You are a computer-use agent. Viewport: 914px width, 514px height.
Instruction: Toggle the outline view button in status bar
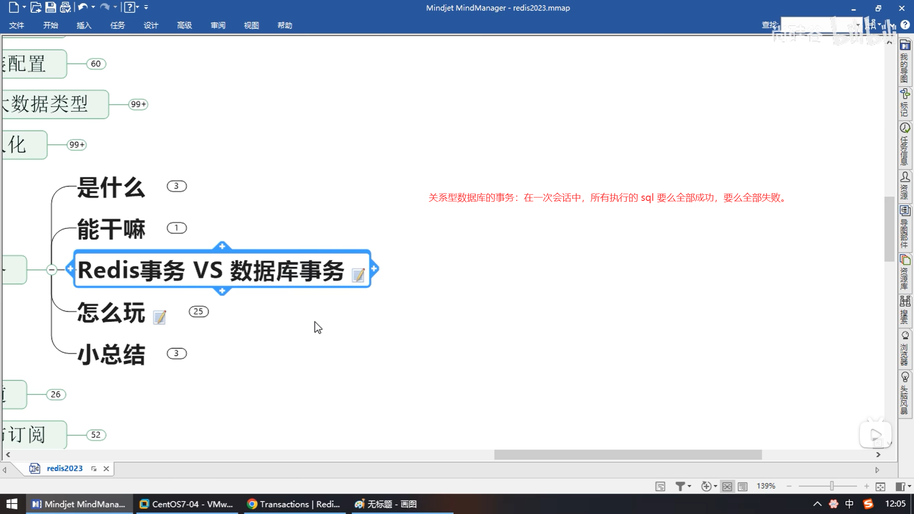click(x=743, y=486)
